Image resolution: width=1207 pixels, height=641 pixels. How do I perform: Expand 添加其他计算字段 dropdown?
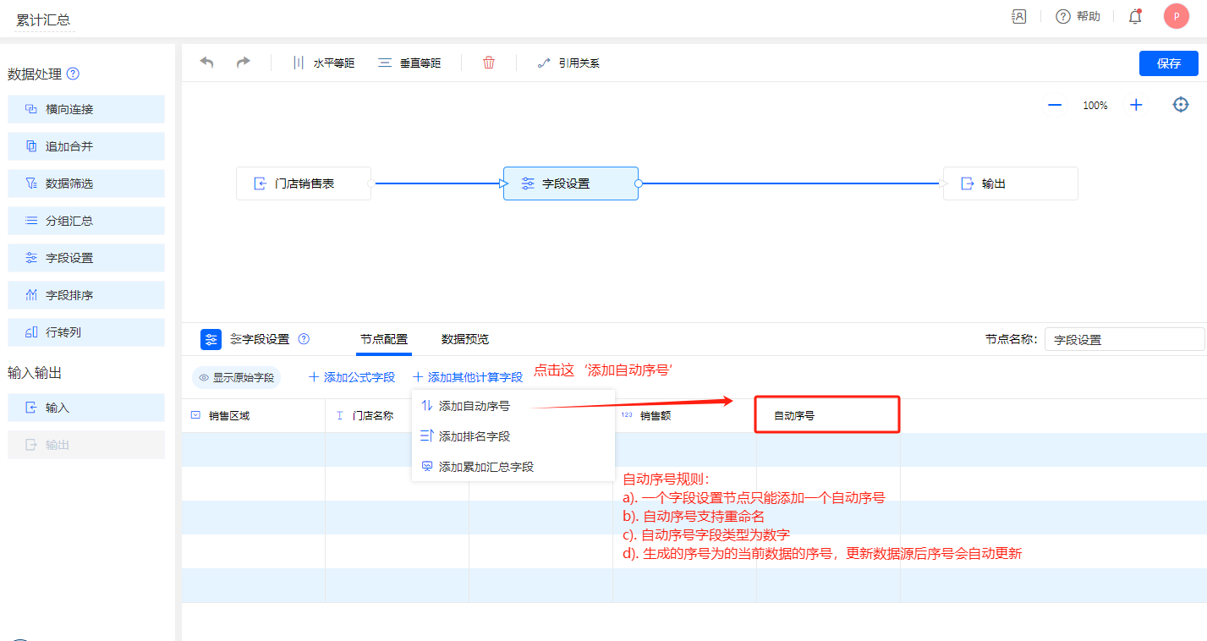[467, 377]
